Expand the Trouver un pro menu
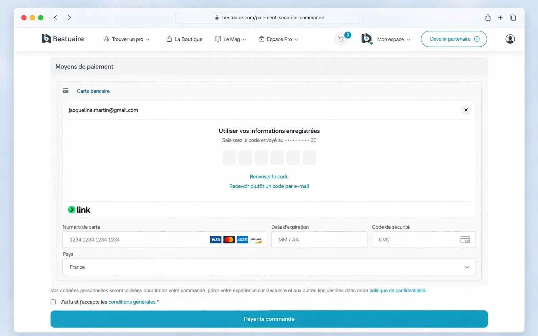Image resolution: width=538 pixels, height=336 pixels. [x=127, y=39]
